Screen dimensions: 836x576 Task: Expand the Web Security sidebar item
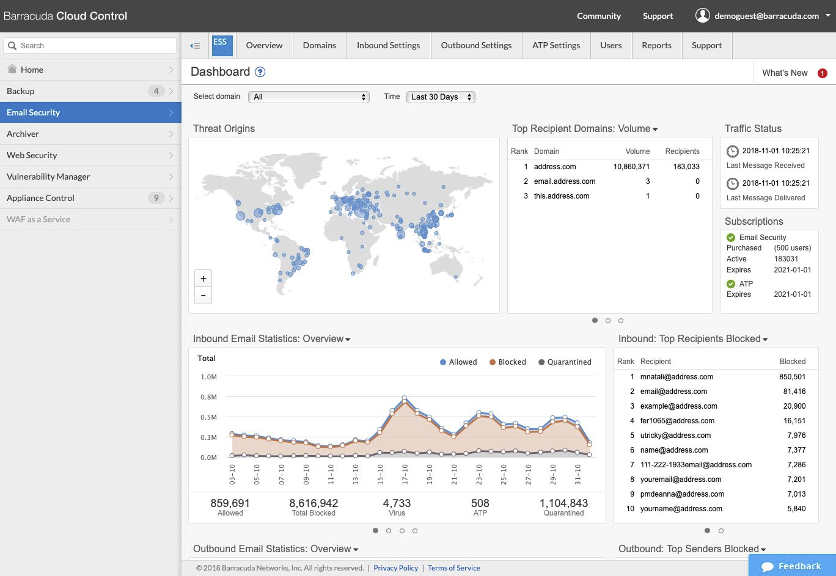click(90, 155)
